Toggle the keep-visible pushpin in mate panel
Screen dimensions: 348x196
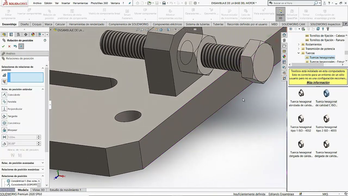(21, 46)
